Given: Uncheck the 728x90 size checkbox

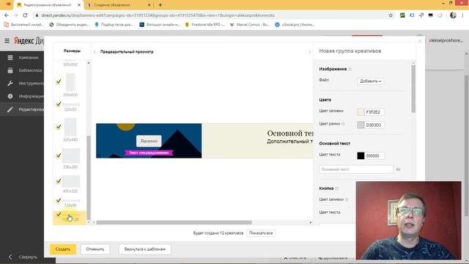Looking at the screenshot, I should click(x=59, y=200).
